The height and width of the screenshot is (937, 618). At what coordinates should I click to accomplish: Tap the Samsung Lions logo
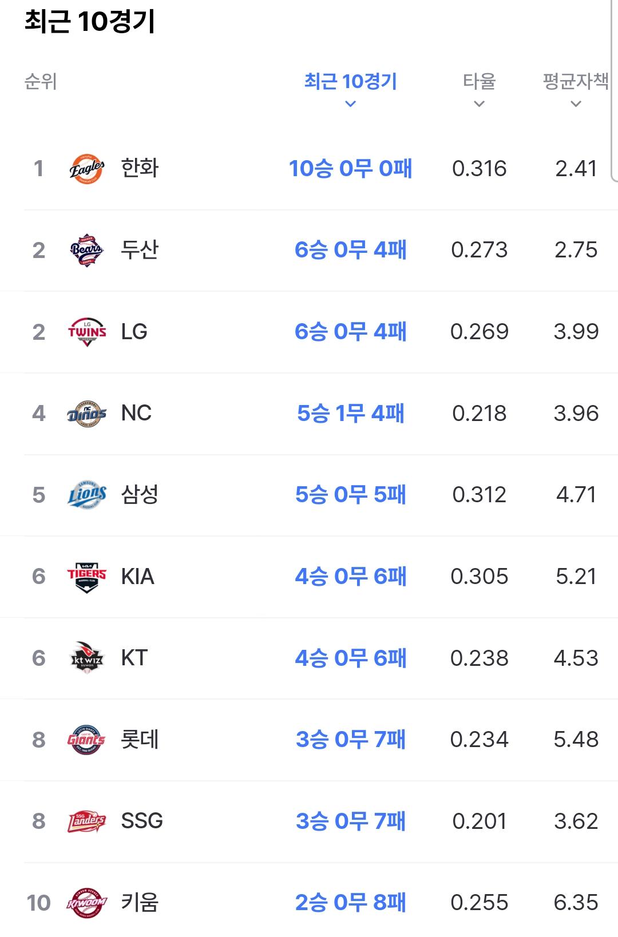[x=87, y=495]
